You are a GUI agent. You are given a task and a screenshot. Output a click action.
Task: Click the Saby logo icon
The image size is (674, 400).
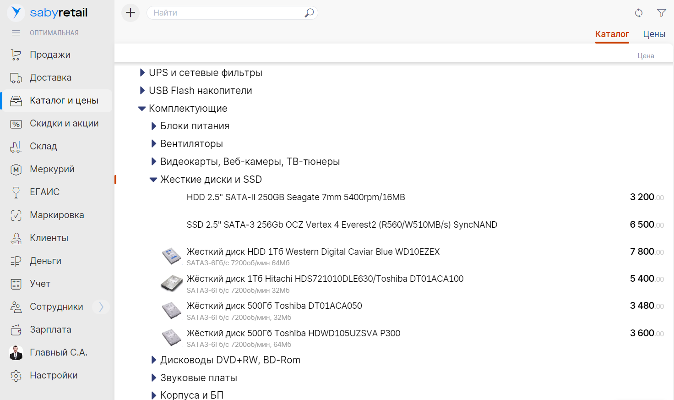point(16,12)
